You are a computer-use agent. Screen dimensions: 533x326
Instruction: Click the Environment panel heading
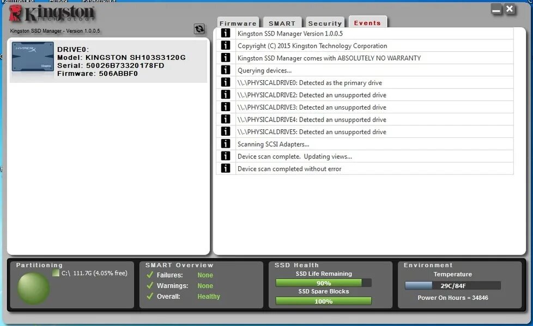428,265
